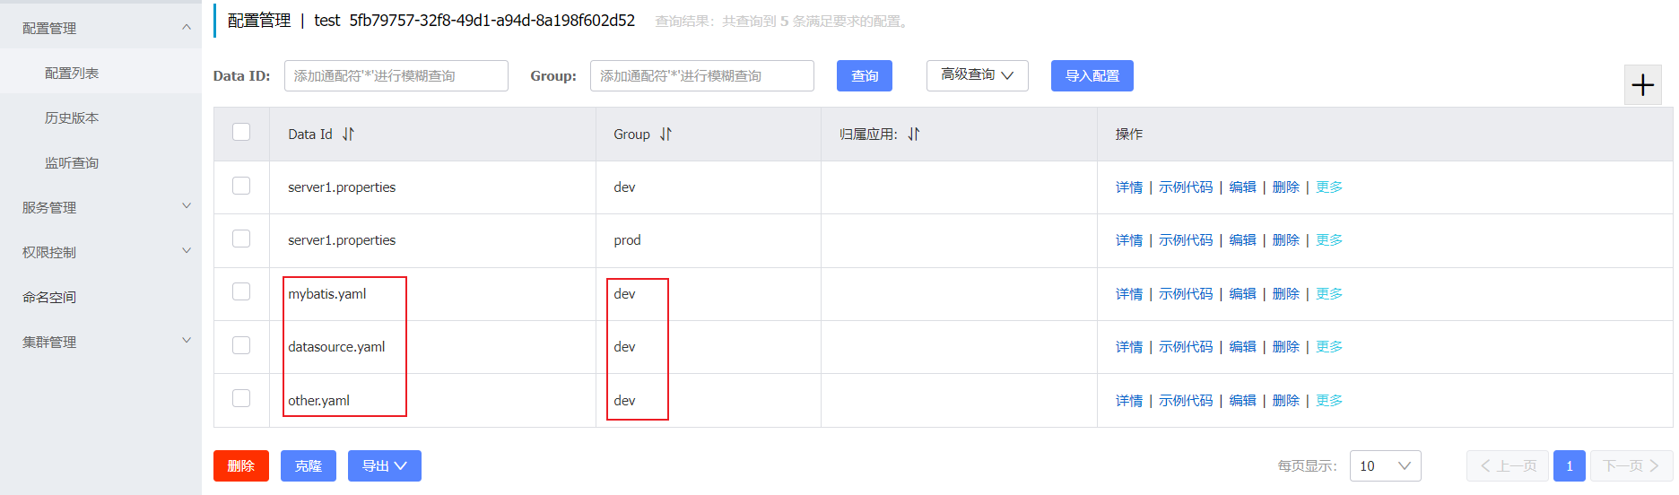This screenshot has height=495, width=1679.
Task: Select the datasource.yaml row checkbox
Action: [241, 345]
